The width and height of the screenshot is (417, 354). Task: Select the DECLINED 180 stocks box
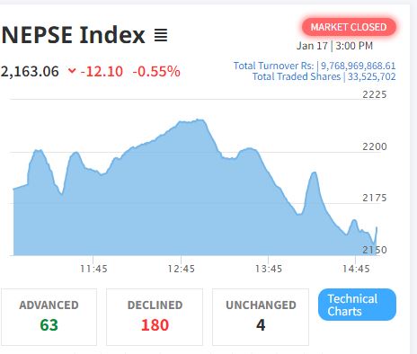pyautogui.click(x=155, y=317)
